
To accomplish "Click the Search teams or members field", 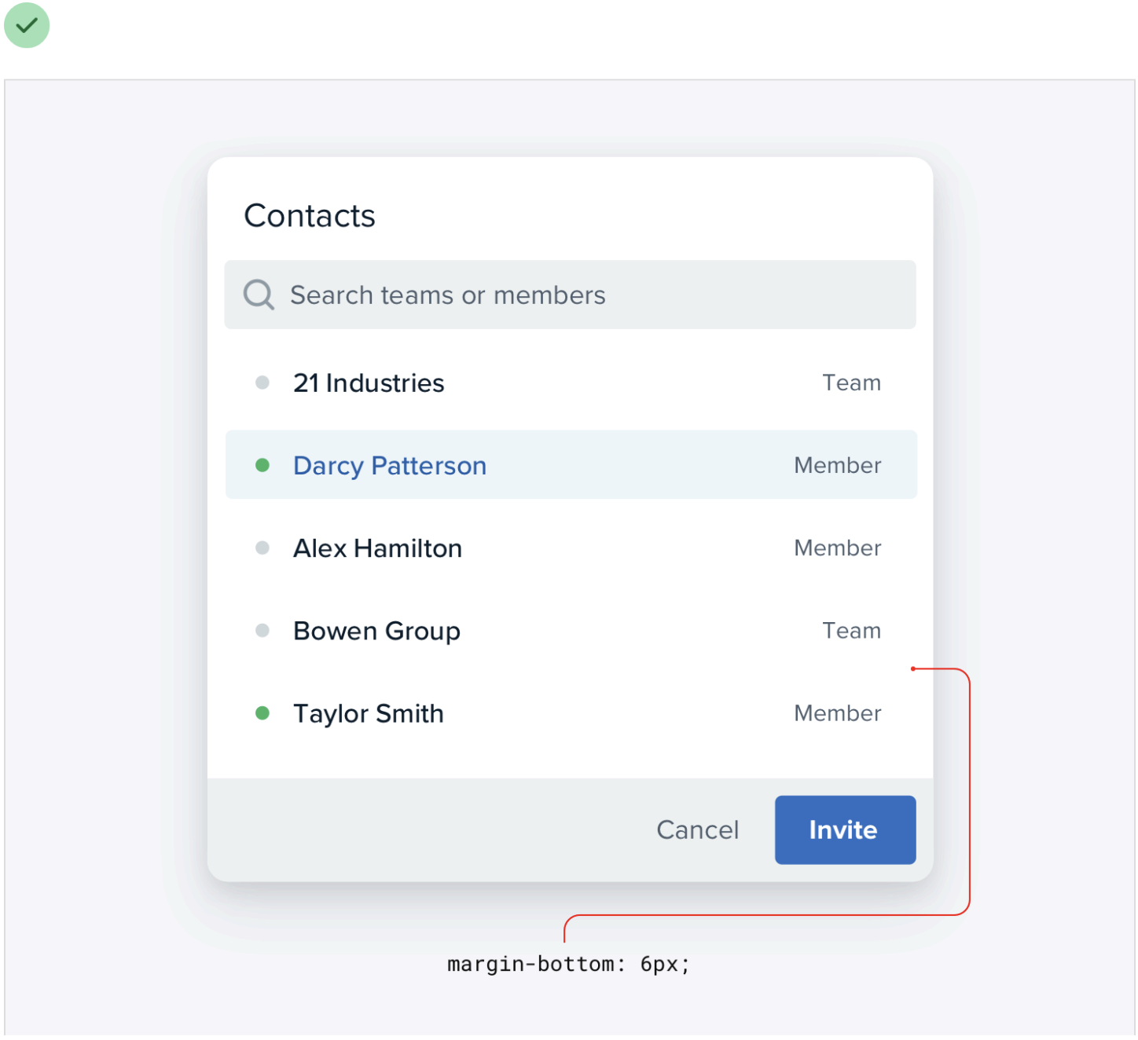I will tap(582, 295).
